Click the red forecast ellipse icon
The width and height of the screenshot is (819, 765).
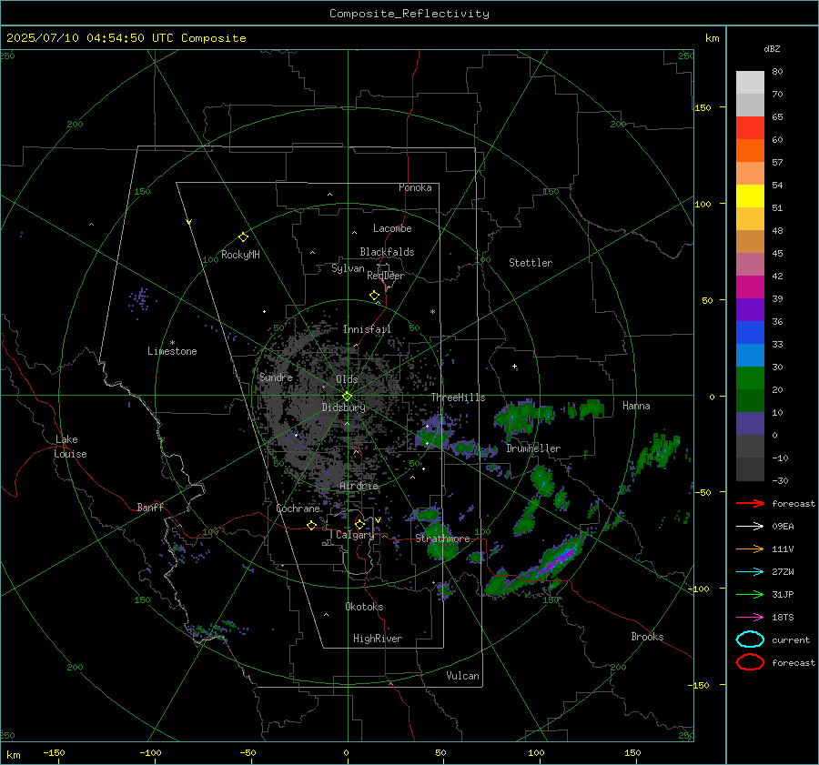(x=750, y=662)
